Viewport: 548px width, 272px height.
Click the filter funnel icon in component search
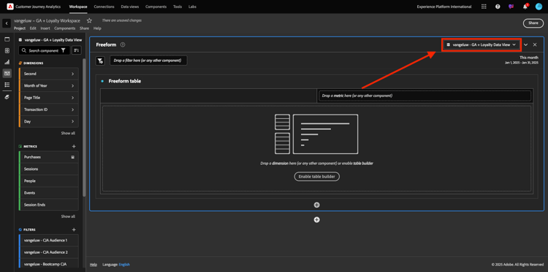(x=64, y=50)
